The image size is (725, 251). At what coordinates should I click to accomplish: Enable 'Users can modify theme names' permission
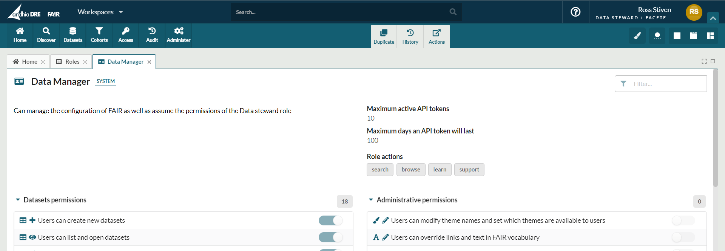pos(683,220)
